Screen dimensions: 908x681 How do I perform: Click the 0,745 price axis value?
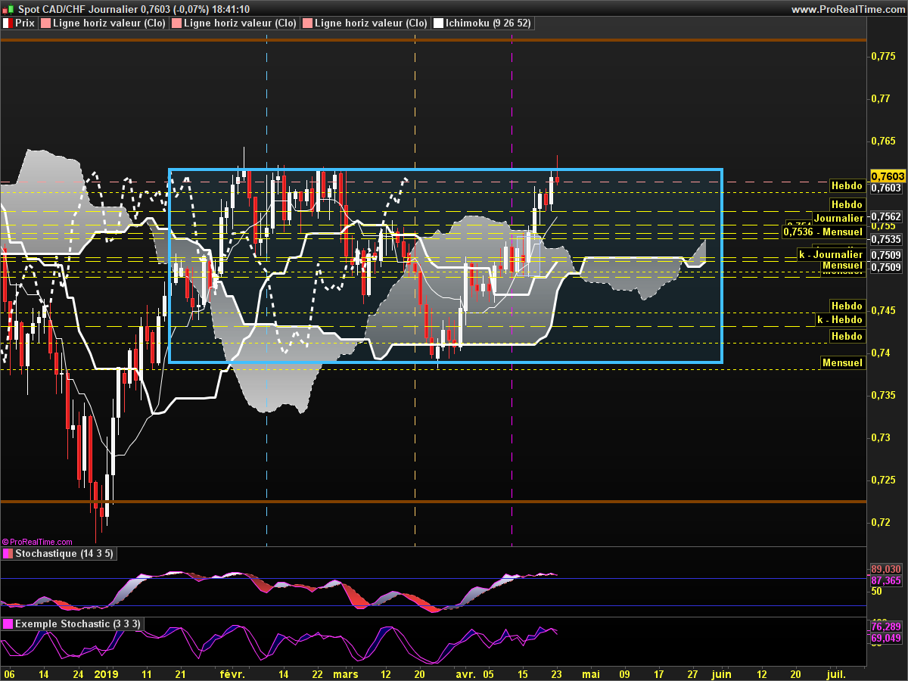click(x=883, y=310)
